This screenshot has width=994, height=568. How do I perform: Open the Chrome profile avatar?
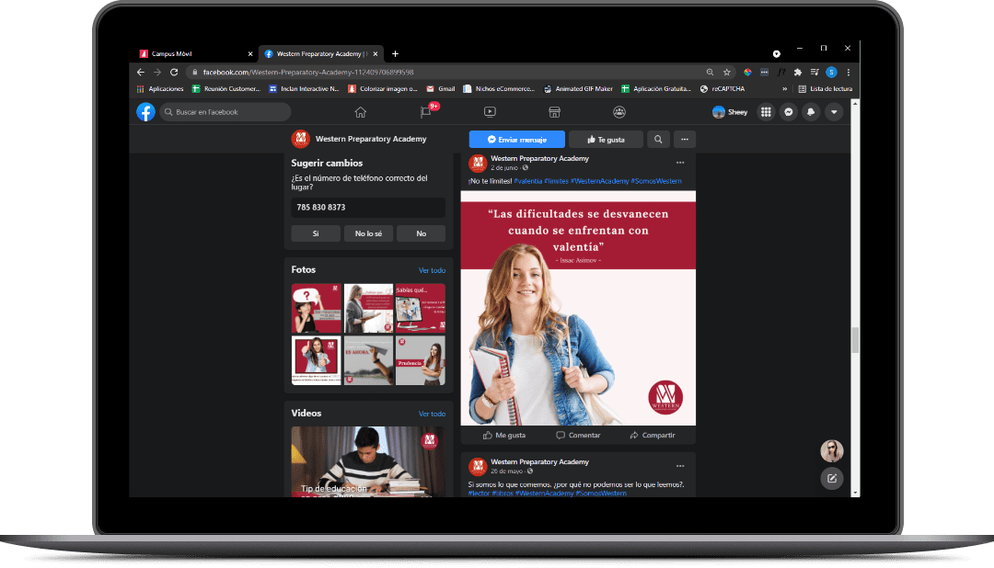(831, 73)
